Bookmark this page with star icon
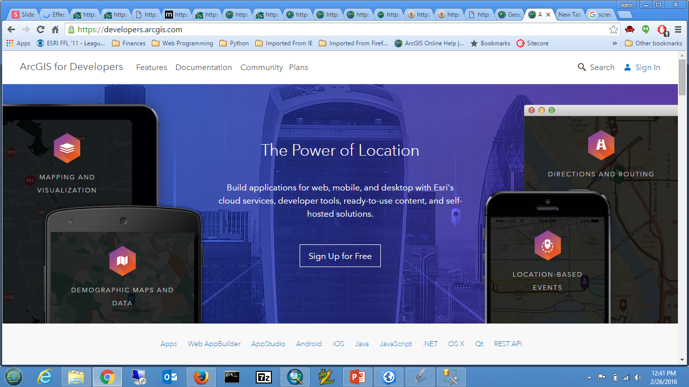This screenshot has height=387, width=689. coord(613,30)
